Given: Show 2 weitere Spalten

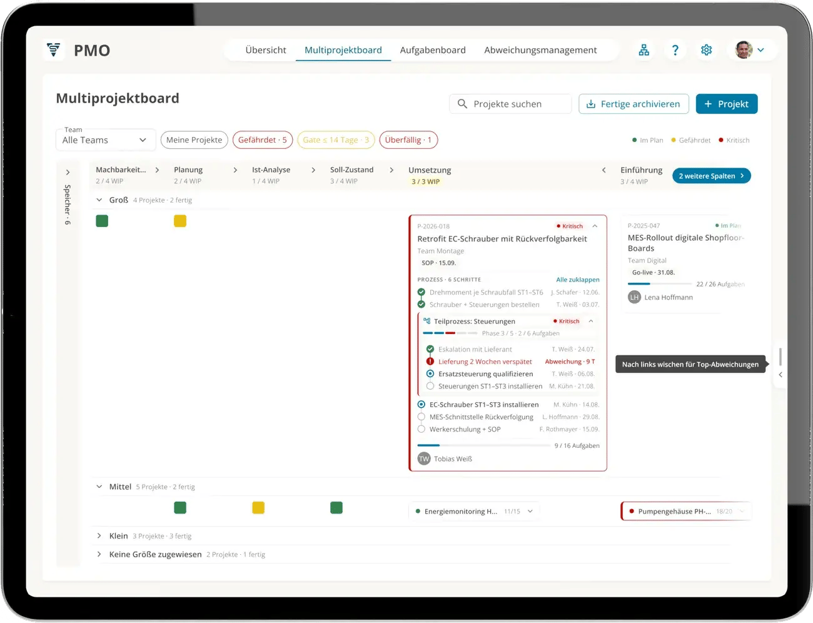Looking at the screenshot, I should 711,176.
